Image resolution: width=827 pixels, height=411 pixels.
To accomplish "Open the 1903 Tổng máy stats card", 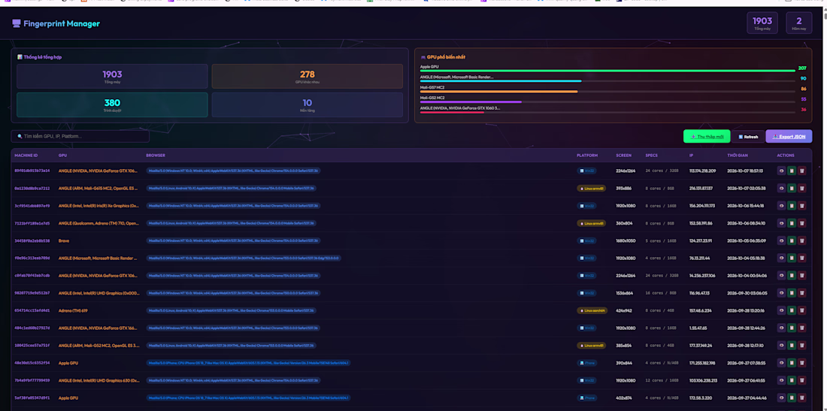I will pyautogui.click(x=112, y=77).
